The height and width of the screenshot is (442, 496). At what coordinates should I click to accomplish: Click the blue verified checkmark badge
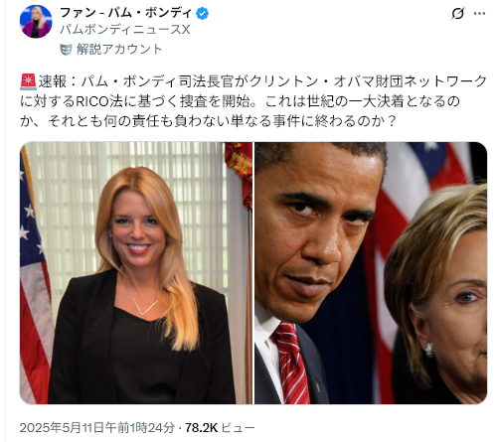pyautogui.click(x=202, y=14)
